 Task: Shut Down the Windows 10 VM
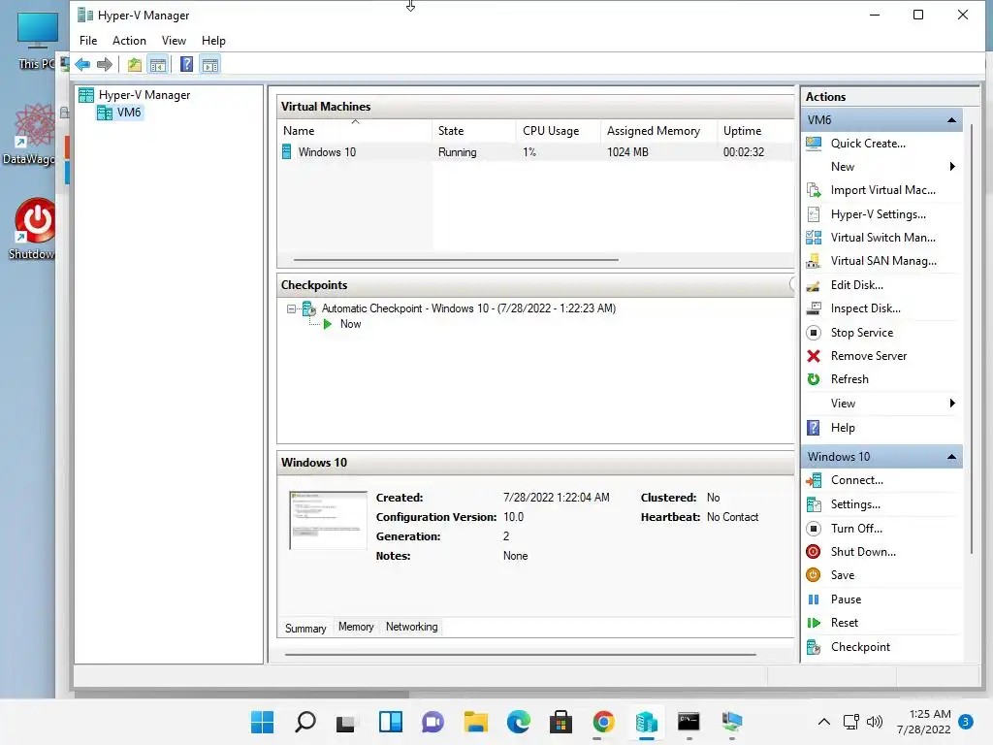tap(862, 552)
